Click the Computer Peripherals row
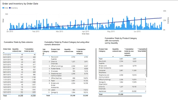Screen dimensions: 178x100 click(122, 71)
